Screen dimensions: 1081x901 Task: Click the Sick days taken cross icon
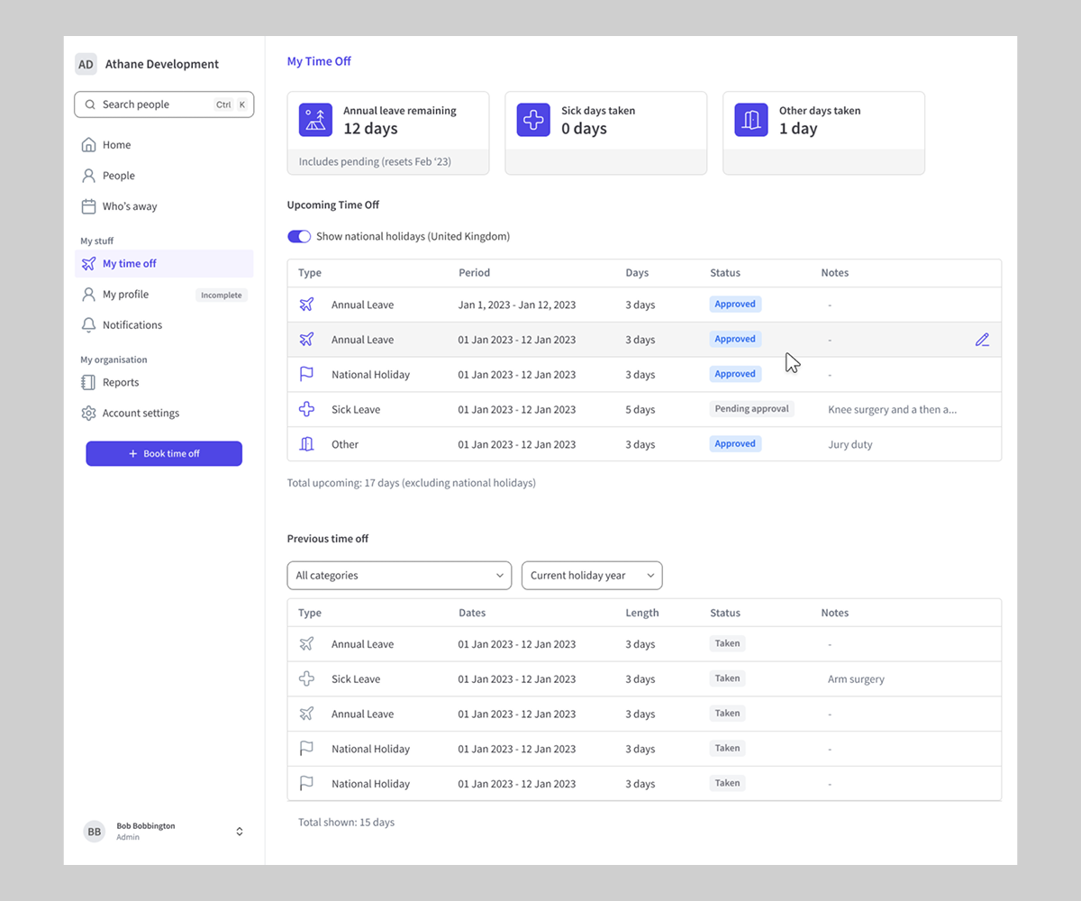click(x=533, y=120)
